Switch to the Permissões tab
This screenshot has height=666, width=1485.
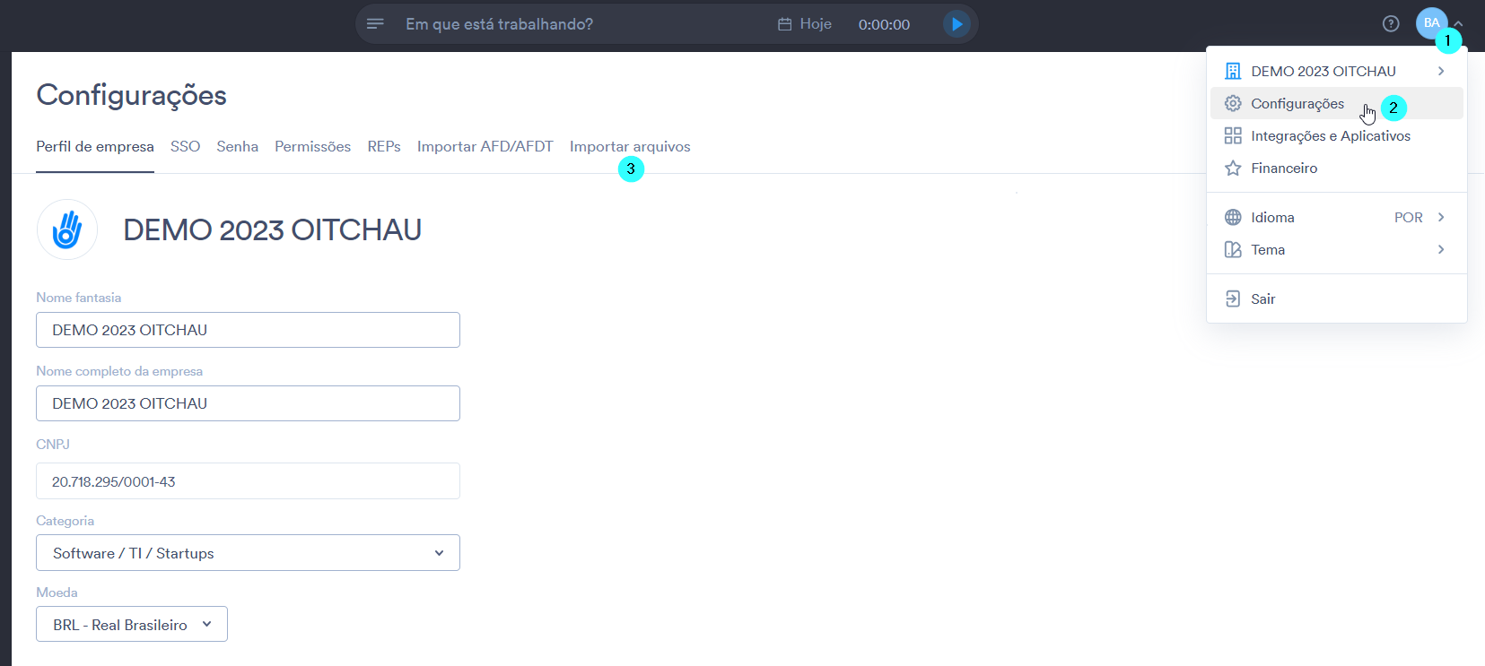point(312,146)
